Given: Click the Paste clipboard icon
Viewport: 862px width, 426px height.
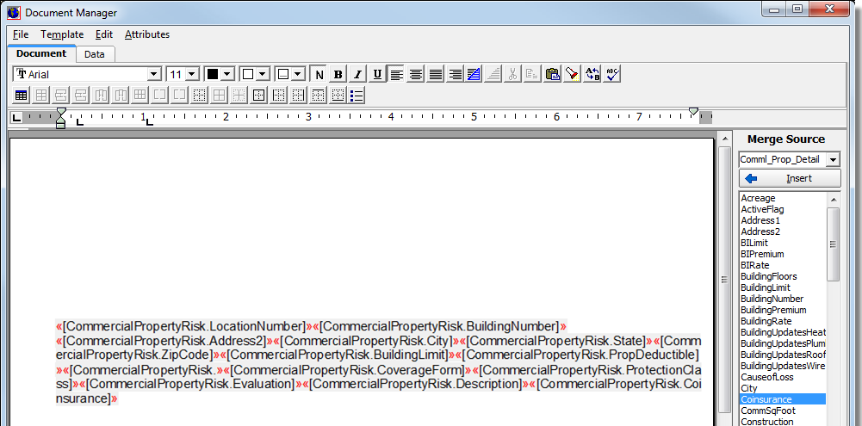Looking at the screenshot, I should click(552, 74).
